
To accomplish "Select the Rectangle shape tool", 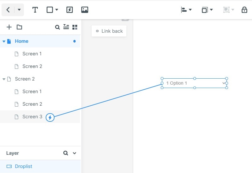I will click(50, 10).
